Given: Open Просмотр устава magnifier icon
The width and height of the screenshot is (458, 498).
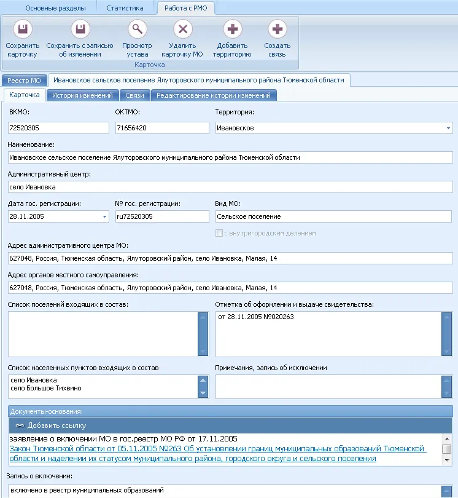Looking at the screenshot, I should tap(138, 30).
